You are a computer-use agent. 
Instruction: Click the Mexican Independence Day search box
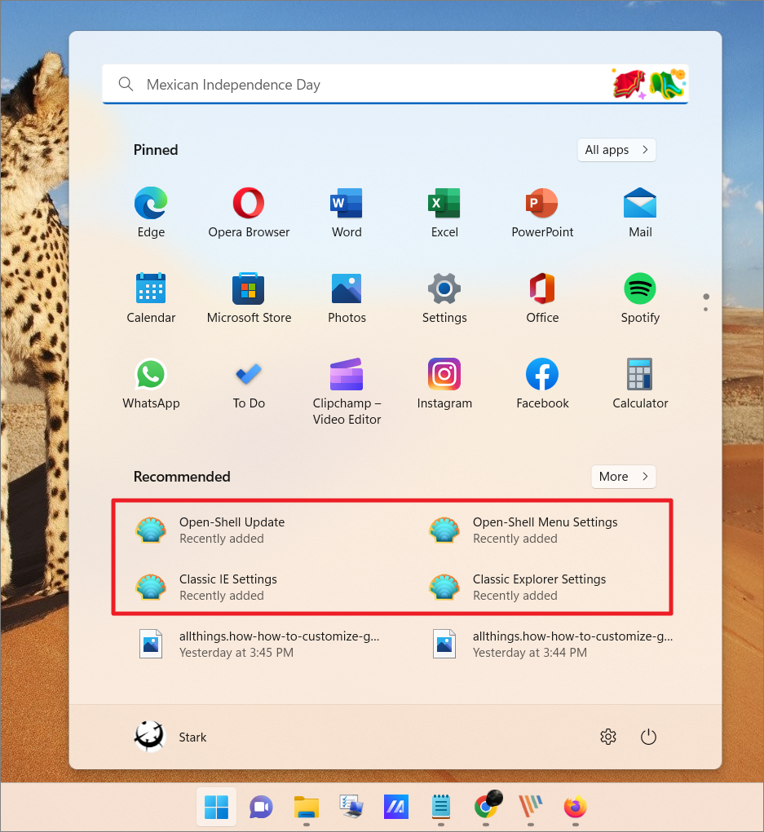(395, 85)
